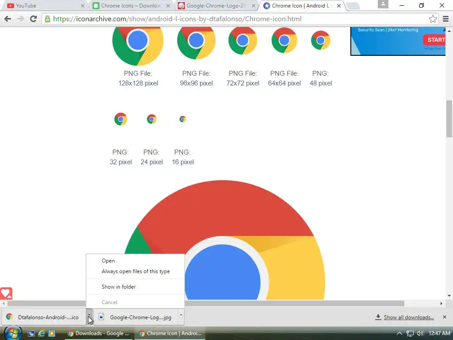Click the green padlock security icon
Image resolution: width=453 pixels, height=340 pixels.
tap(48, 19)
